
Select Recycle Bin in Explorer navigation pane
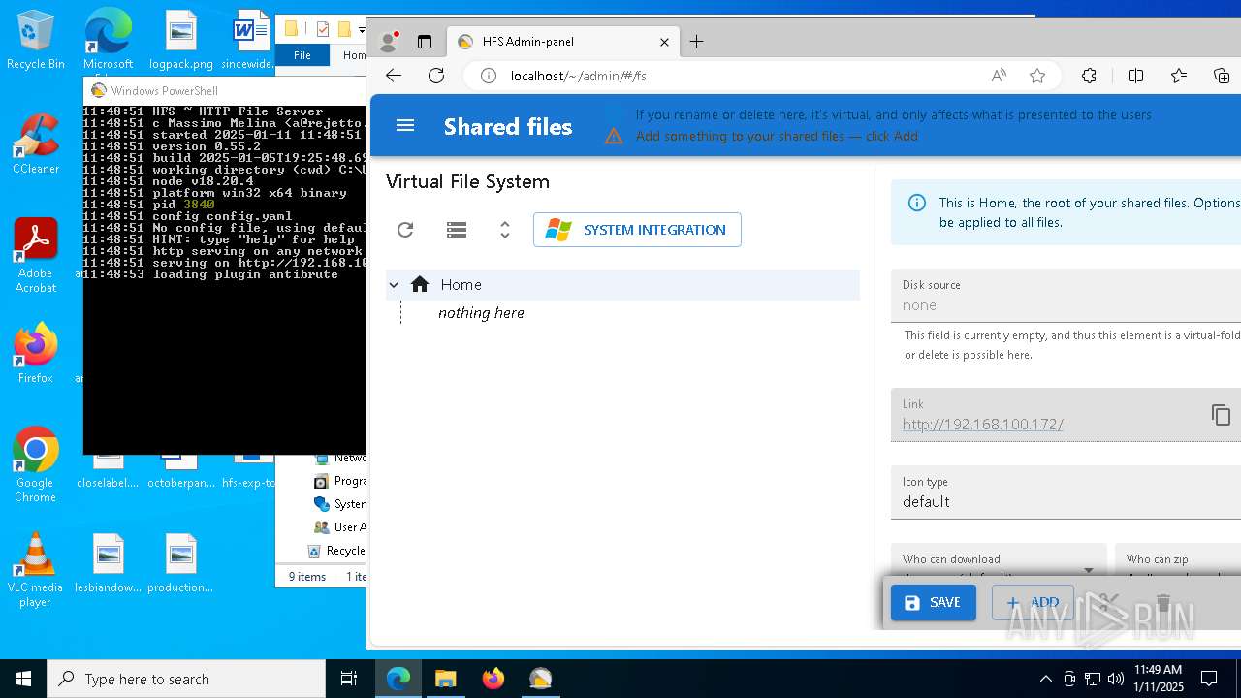point(336,551)
